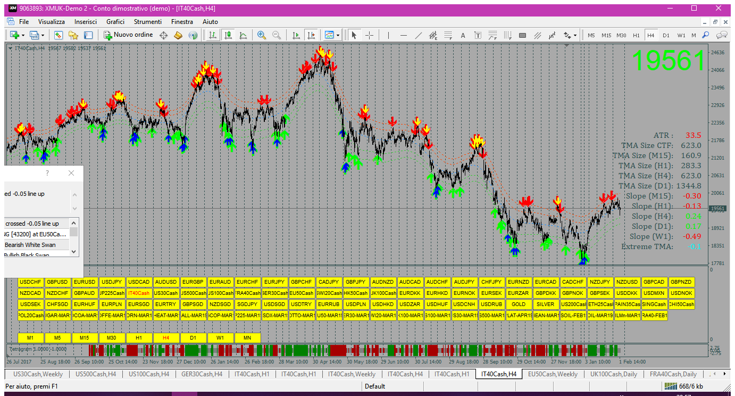The width and height of the screenshot is (735, 396).
Task: Zoom out of the chart
Action: [277, 35]
